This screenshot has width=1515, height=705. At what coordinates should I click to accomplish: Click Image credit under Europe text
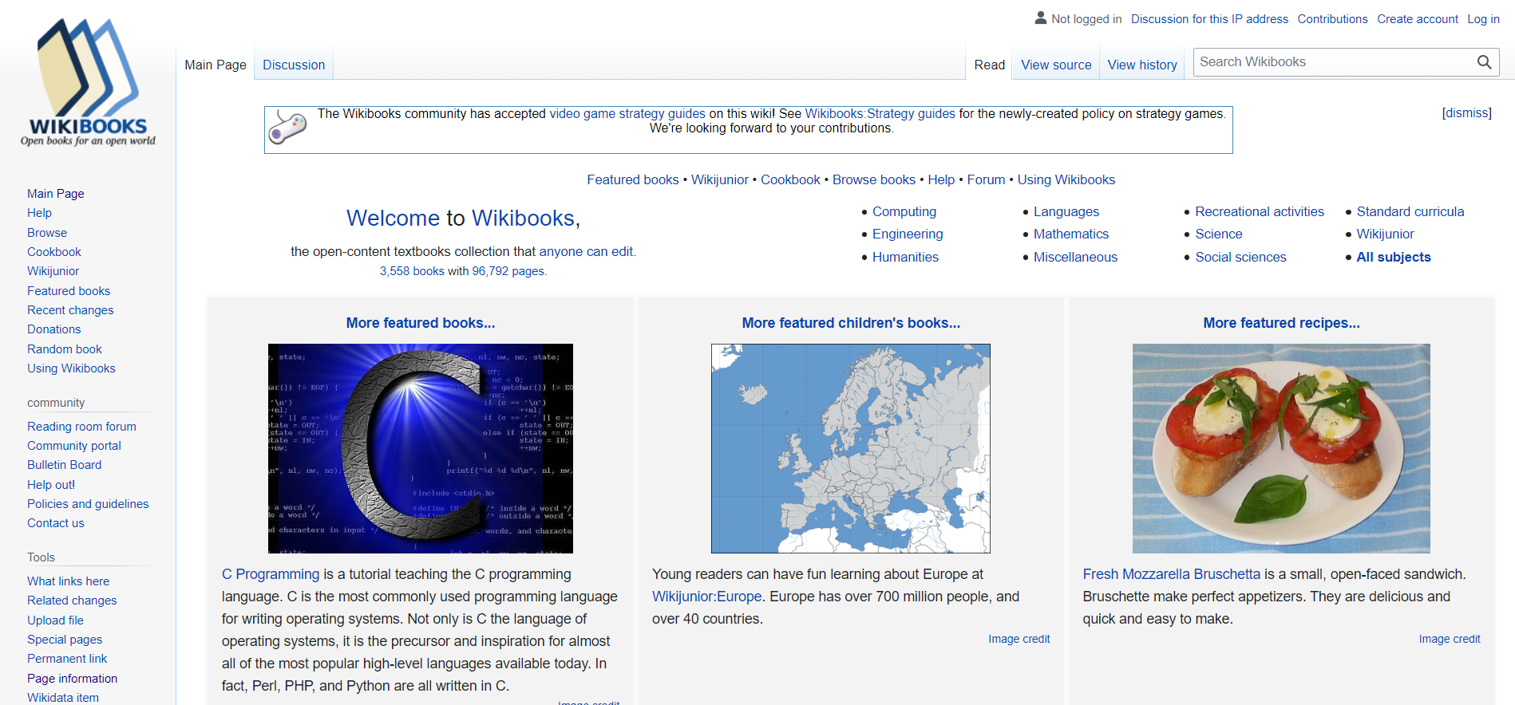pyautogui.click(x=1019, y=640)
